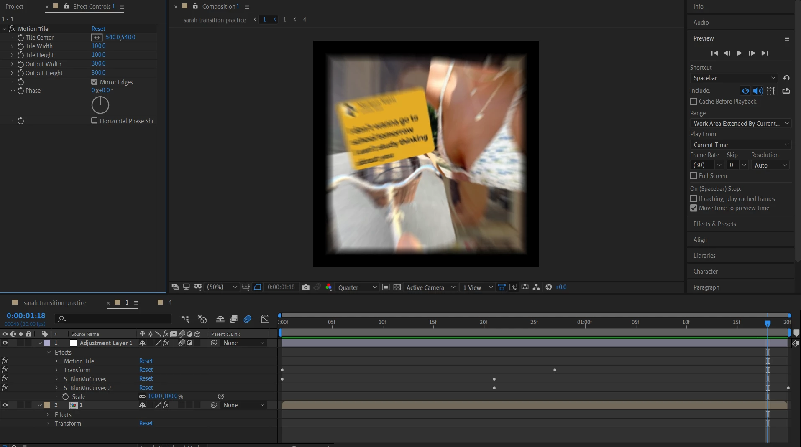This screenshot has height=447, width=801.
Task: Switch to the Project panel tab
Action: [x=14, y=7]
